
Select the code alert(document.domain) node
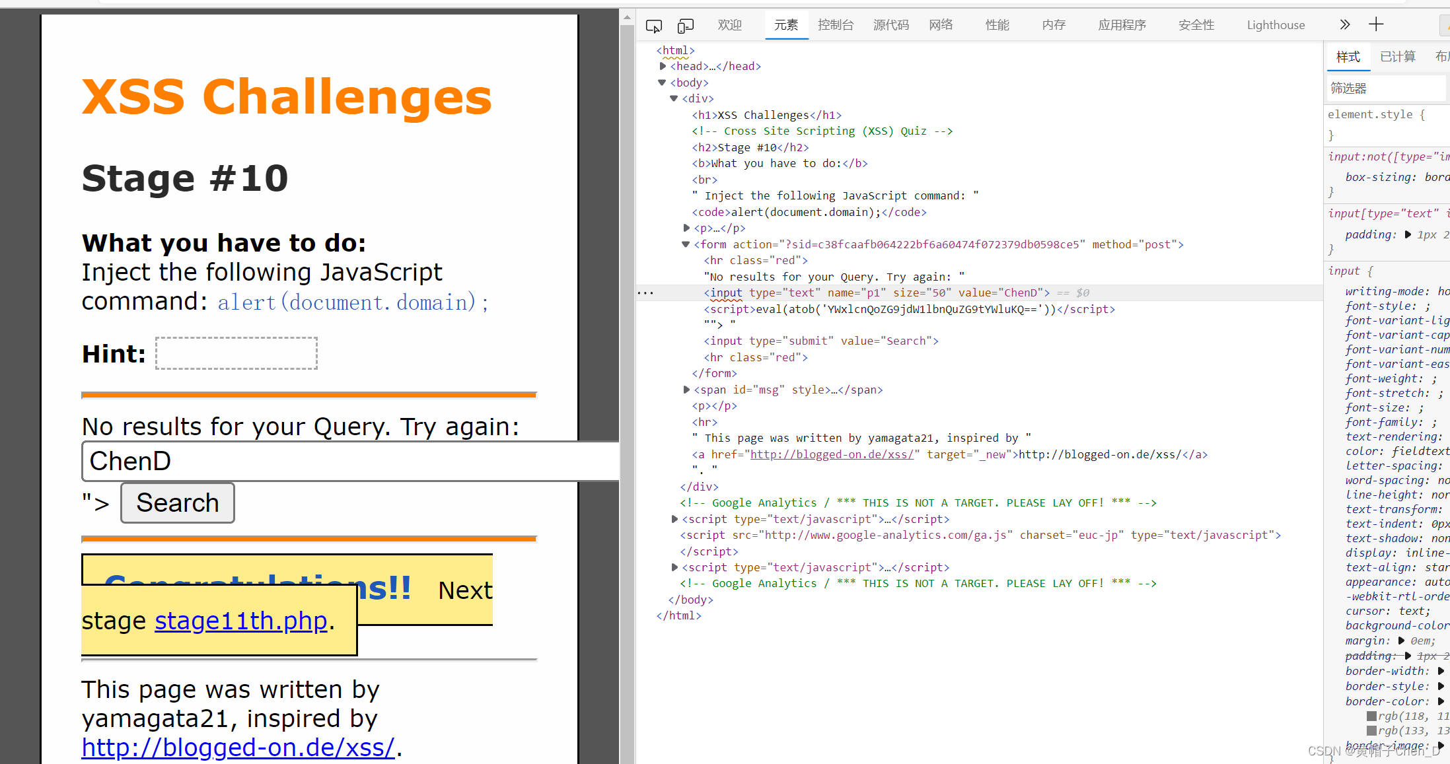(809, 212)
